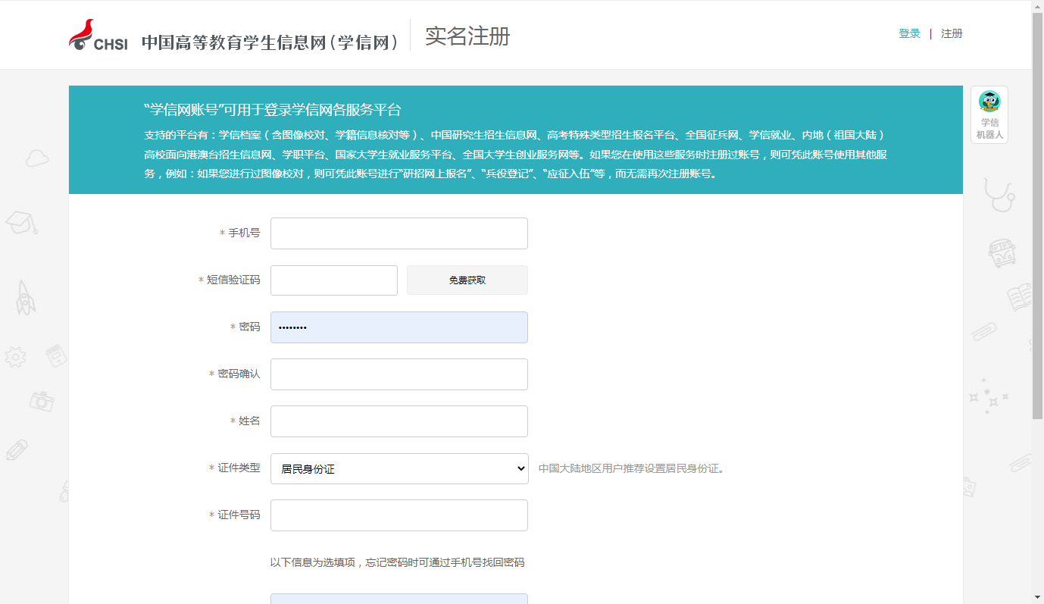Screen dimensions: 1044x604
Task: Click the 证件类型 field label
Action: 239,468
